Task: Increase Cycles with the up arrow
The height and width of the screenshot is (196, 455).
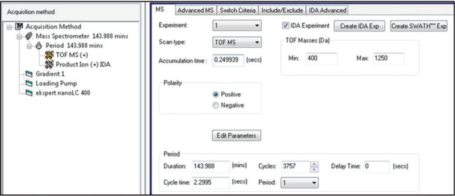Action: point(314,164)
